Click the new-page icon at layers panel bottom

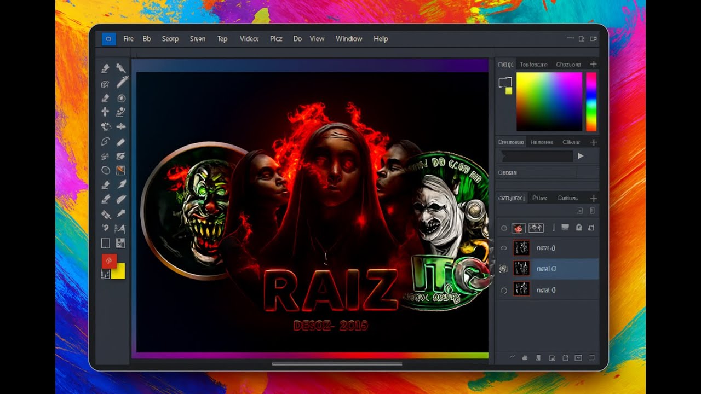point(565,358)
